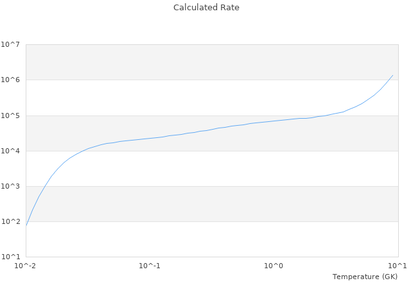Image resolution: width=411 pixels, height=308 pixels.
Task: Click the 10^5 y-axis tick label
Action: pos(10,116)
